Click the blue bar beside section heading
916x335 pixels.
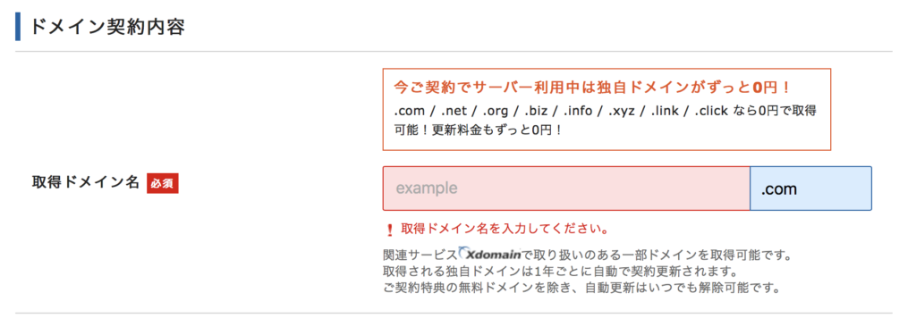18,28
